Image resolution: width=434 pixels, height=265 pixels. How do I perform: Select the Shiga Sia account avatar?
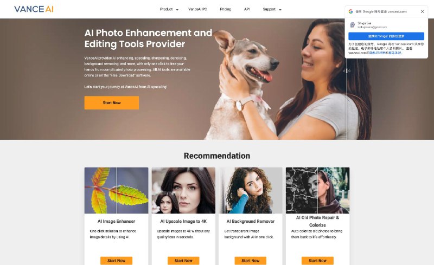pyautogui.click(x=352, y=25)
